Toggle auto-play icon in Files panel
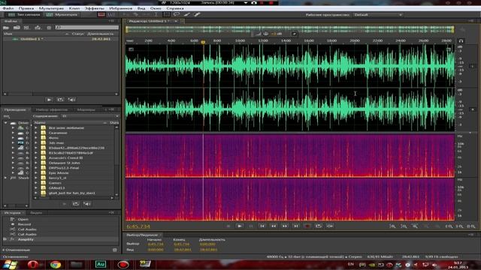Screen dimensions: 481x270 tap(71, 100)
